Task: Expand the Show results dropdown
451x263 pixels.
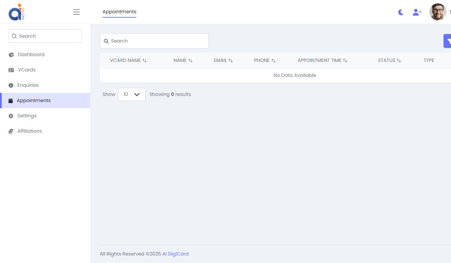Action: click(x=132, y=94)
